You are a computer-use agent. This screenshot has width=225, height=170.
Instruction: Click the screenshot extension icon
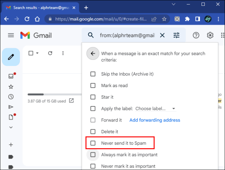pos(177,19)
